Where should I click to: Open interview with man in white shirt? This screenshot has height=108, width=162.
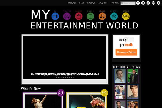[120, 76]
